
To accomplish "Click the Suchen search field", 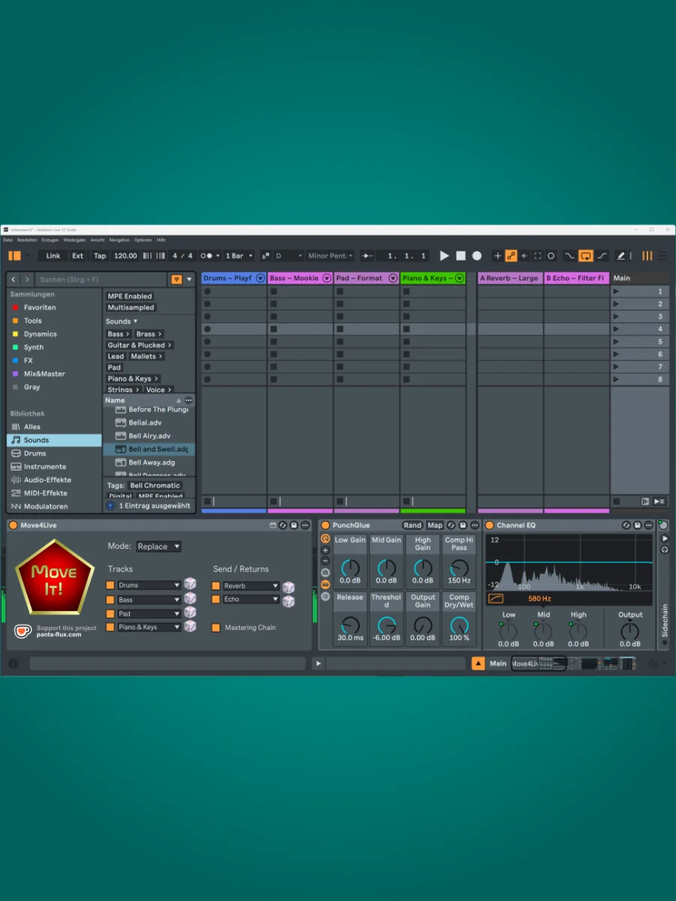I will (x=101, y=279).
